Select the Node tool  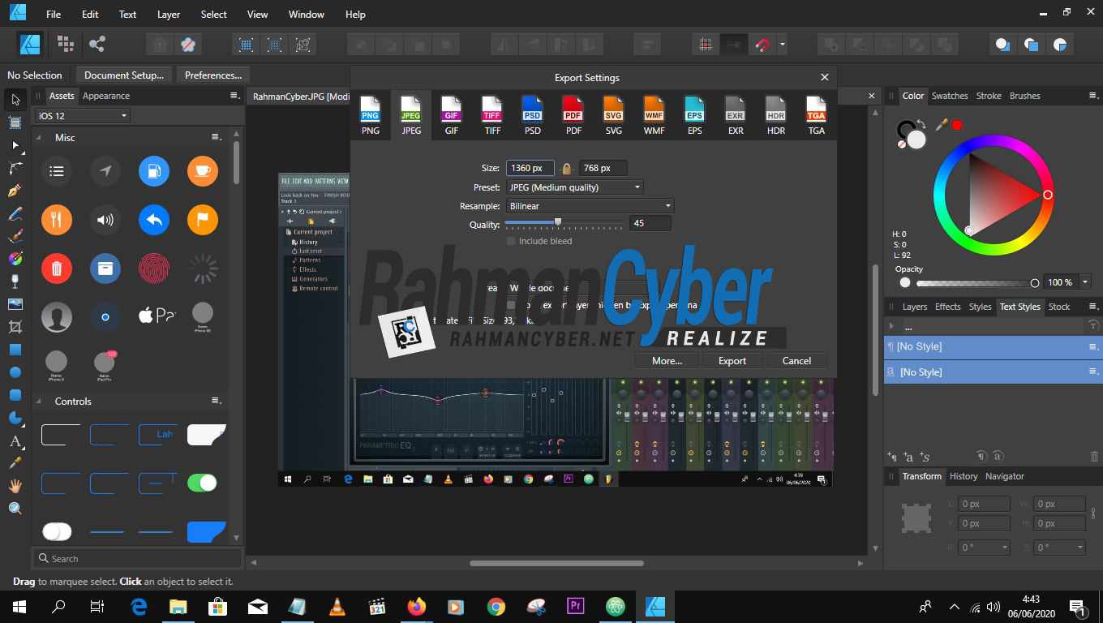click(15, 145)
